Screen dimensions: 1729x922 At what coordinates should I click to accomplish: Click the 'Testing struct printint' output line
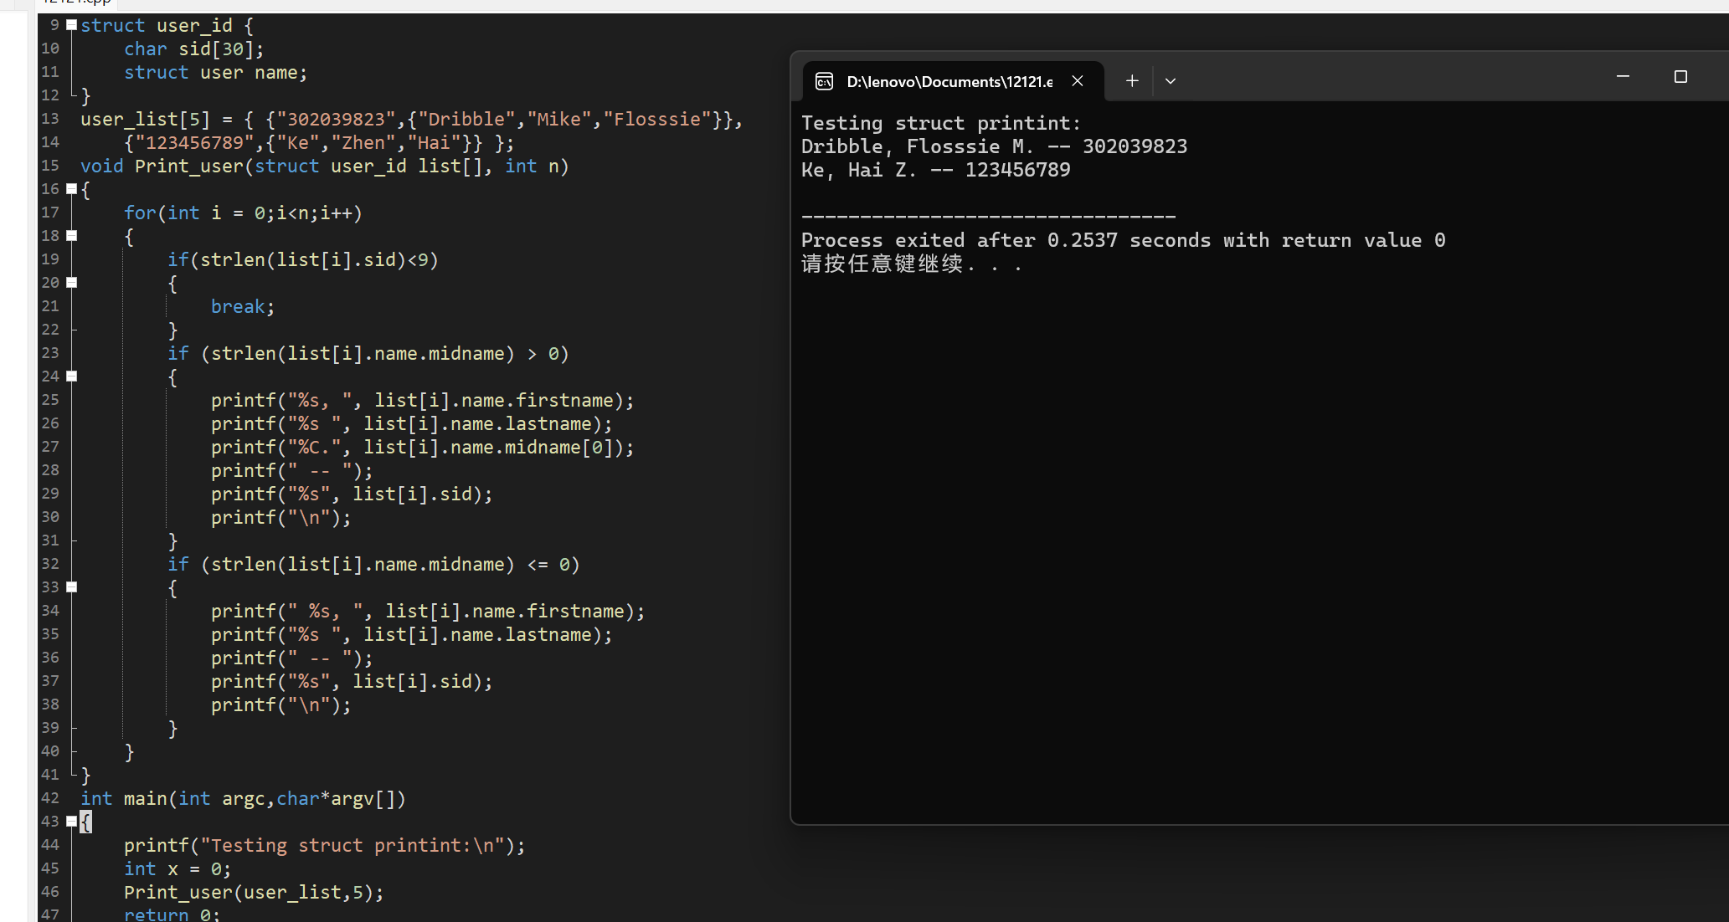click(940, 124)
